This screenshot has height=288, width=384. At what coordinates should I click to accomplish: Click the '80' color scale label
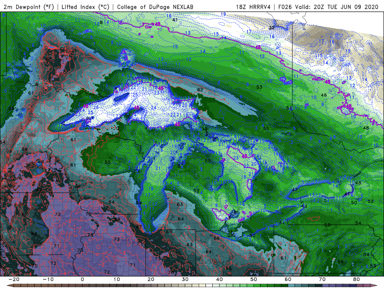(357, 279)
